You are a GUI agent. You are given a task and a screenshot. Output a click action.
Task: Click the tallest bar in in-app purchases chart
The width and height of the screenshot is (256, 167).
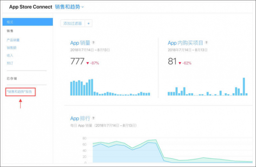[244, 87]
